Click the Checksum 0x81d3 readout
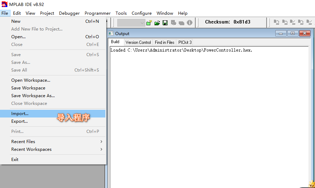 [228, 22]
